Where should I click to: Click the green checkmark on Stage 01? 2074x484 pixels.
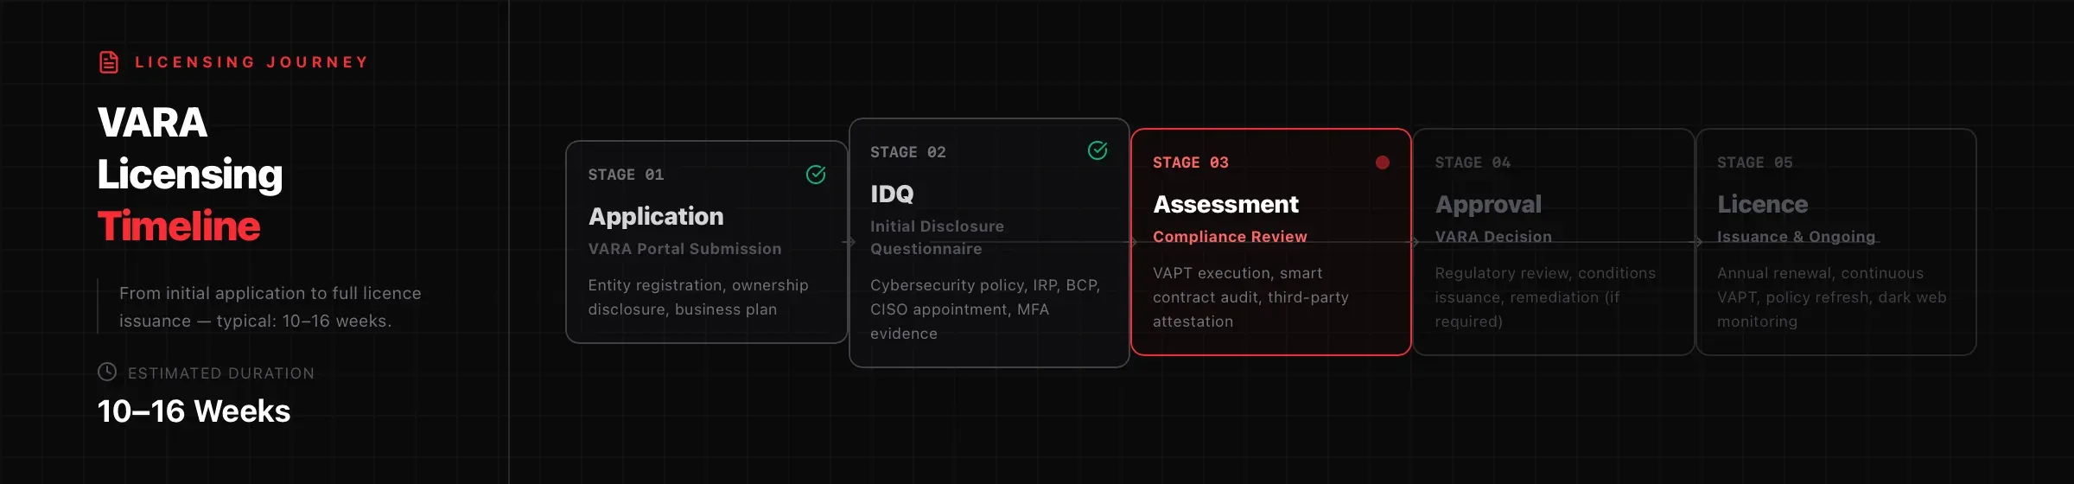pos(816,175)
